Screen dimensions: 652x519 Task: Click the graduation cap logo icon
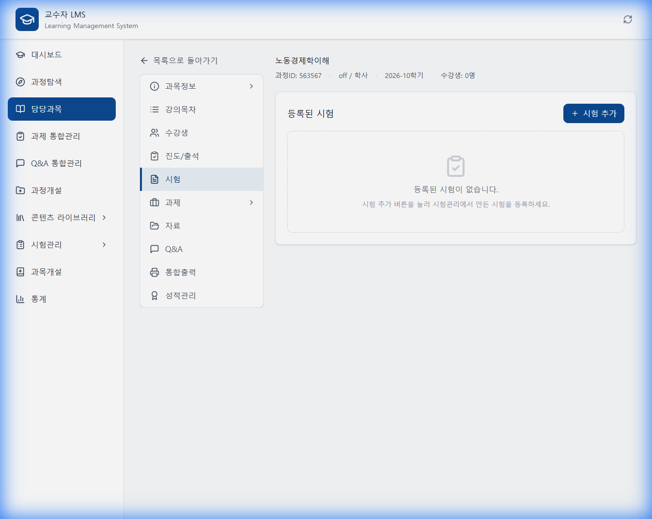[27, 19]
